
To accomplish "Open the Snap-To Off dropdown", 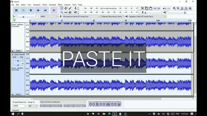I will coord(33,106).
